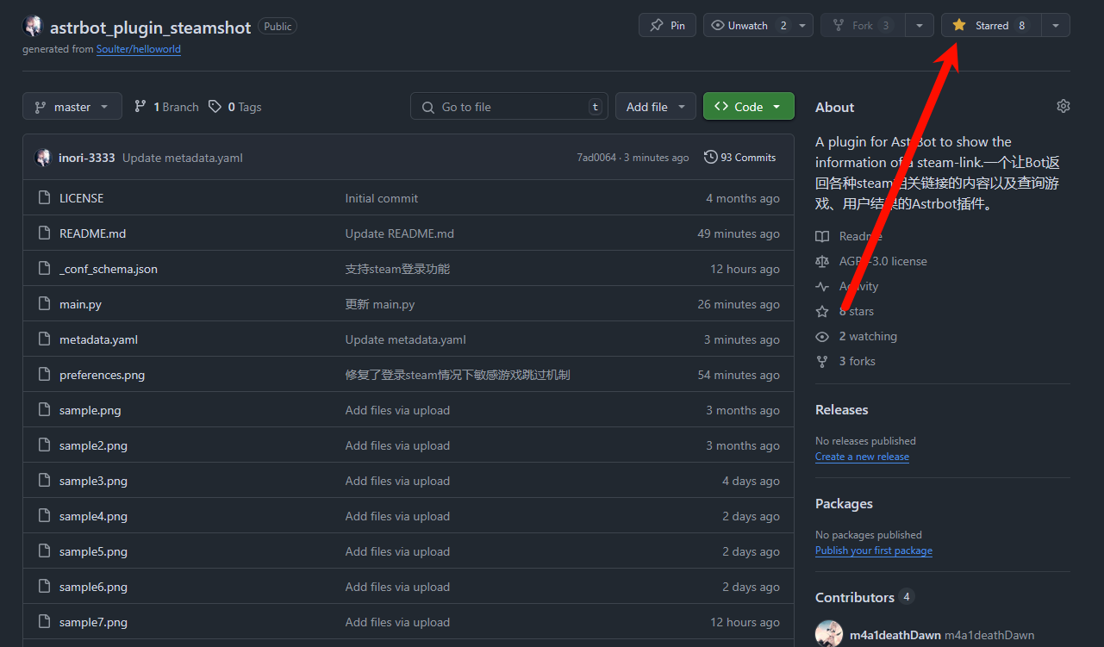Screen dimensions: 1104x647
Task: Click the m4a1deathDawn contributor avatar
Action: coord(829,634)
